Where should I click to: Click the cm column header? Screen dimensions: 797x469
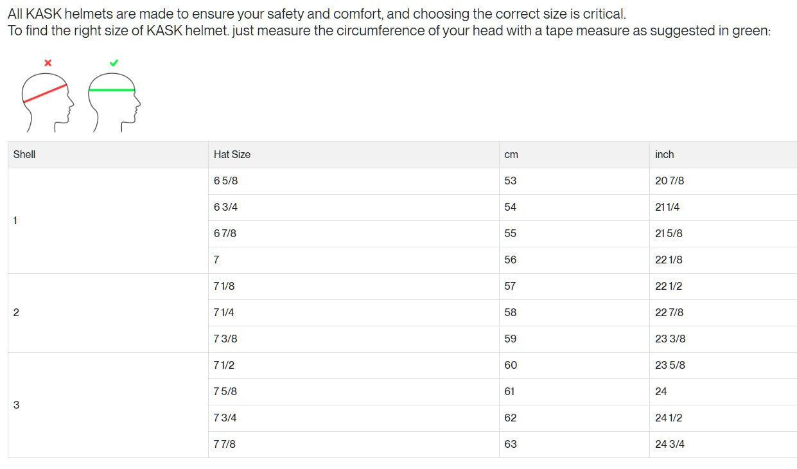[511, 155]
